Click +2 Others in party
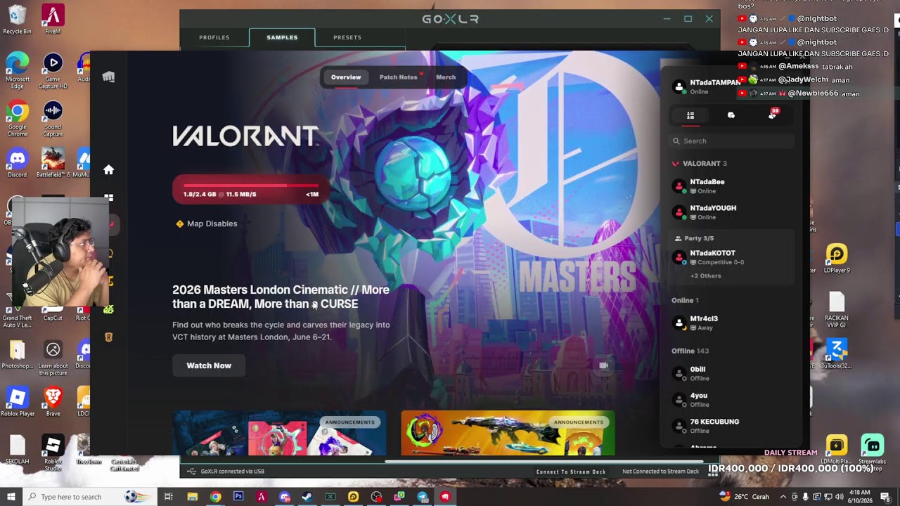The image size is (900, 506). 706,275
